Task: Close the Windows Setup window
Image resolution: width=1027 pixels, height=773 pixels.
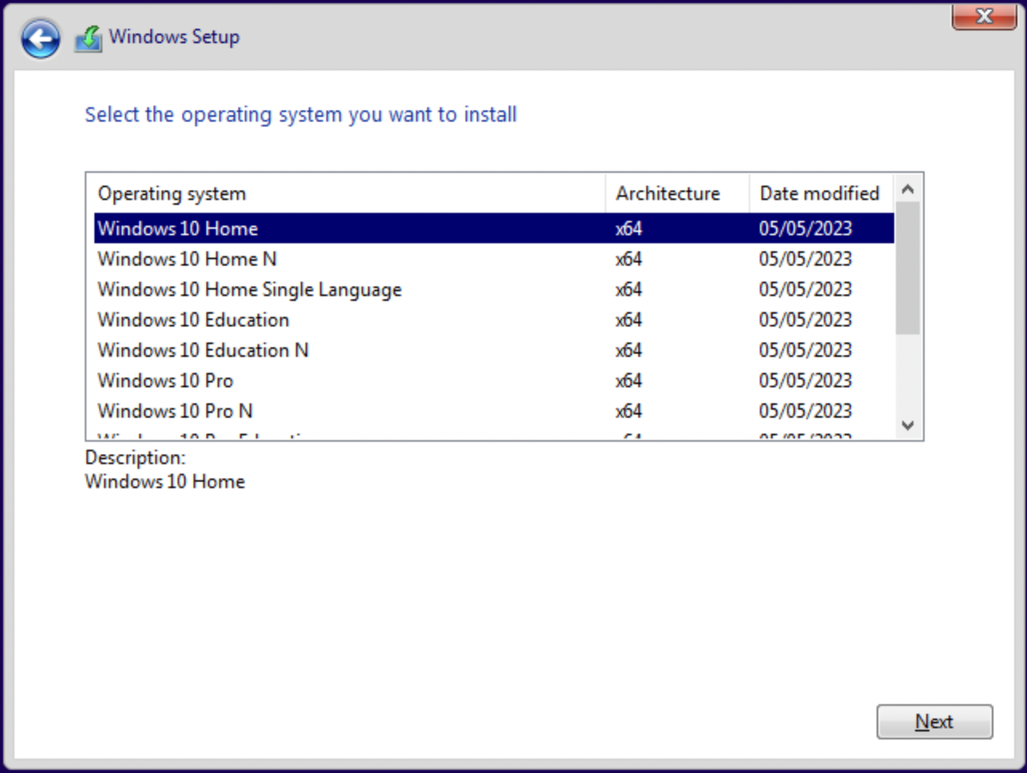Action: pos(983,16)
